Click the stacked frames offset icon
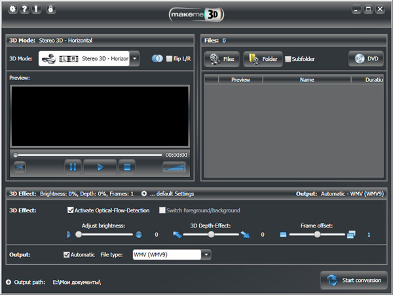This screenshot has height=295, width=393. tap(351, 235)
